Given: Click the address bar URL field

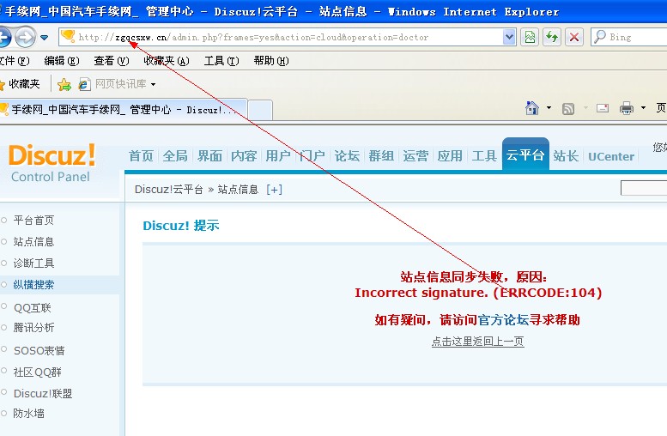Looking at the screenshot, I should pos(281,38).
